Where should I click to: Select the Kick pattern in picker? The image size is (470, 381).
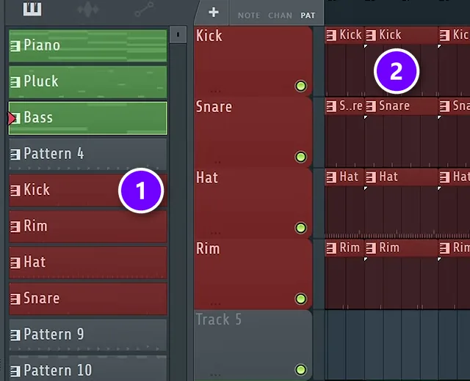coord(88,190)
